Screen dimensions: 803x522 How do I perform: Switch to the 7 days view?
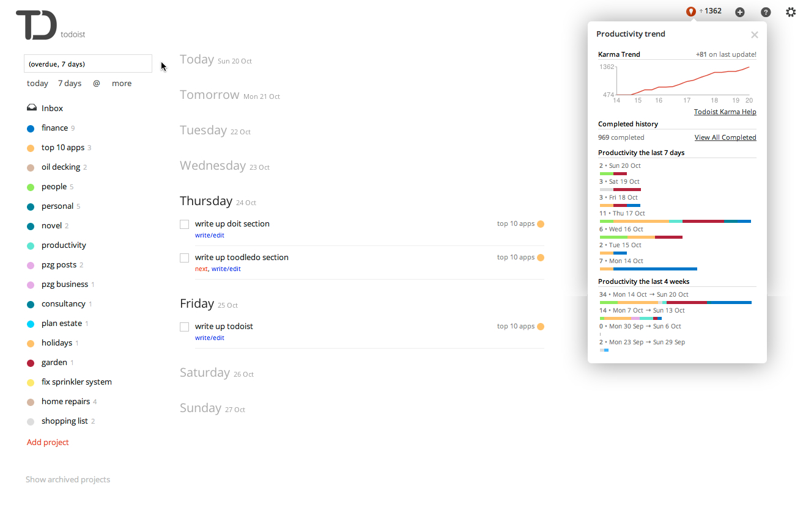(70, 83)
